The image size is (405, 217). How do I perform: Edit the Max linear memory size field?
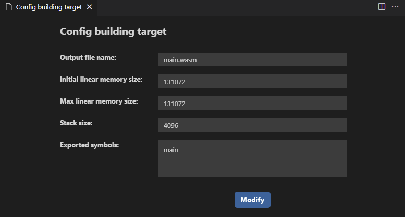tap(252, 104)
